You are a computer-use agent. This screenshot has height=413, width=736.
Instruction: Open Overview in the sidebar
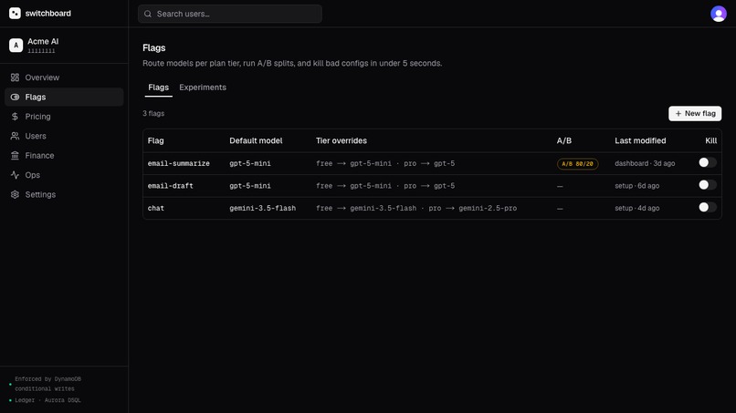pyautogui.click(x=64, y=77)
